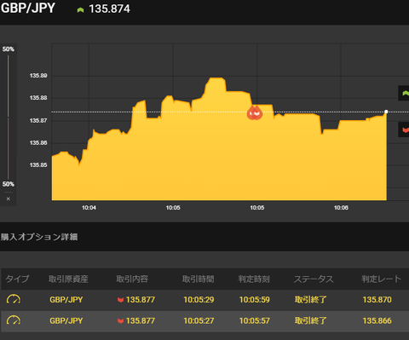Image resolution: width=409 pixels, height=340 pixels.
Task: Click the green segment of the sentiment bar
Action: tap(9, 86)
